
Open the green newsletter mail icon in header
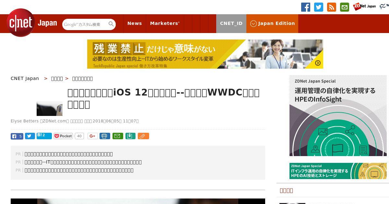[x=345, y=7]
